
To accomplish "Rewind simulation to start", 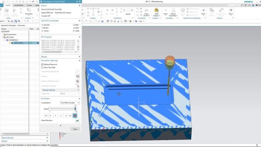I will click(x=46, y=116).
